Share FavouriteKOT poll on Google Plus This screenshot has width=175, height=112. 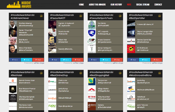pos(78,60)
